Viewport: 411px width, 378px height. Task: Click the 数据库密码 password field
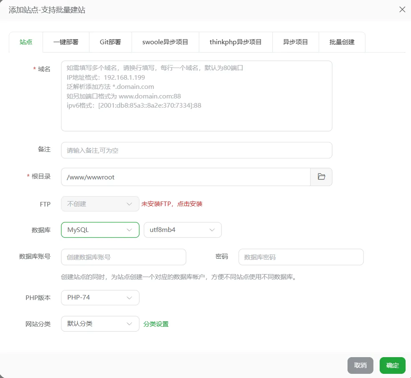click(x=301, y=257)
